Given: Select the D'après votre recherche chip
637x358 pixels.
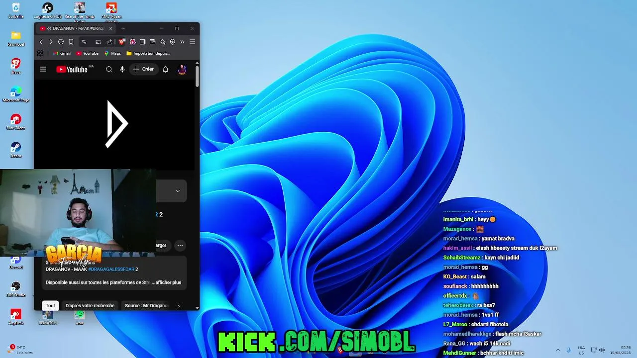Looking at the screenshot, I should pyautogui.click(x=90, y=306).
